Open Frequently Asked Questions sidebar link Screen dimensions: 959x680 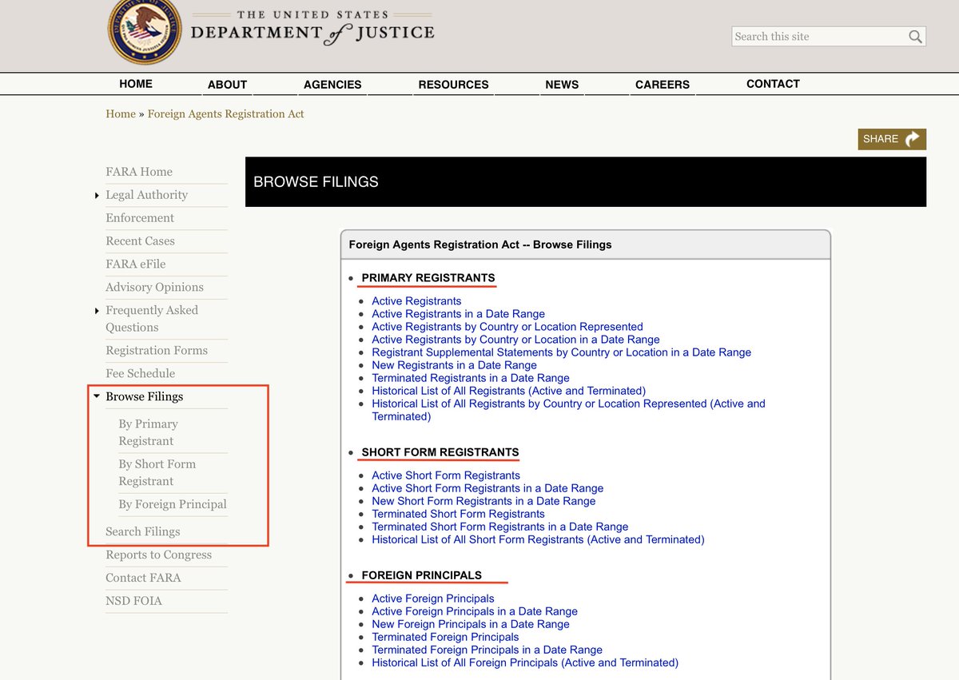[x=152, y=319]
